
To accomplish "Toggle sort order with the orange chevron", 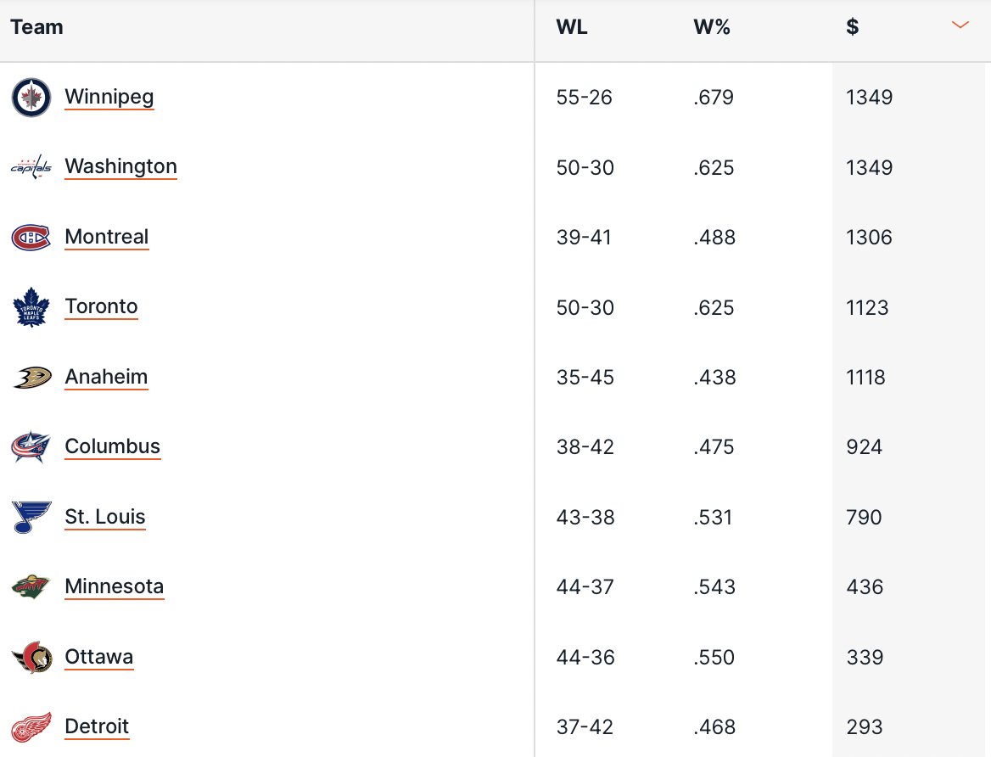I will [x=960, y=25].
